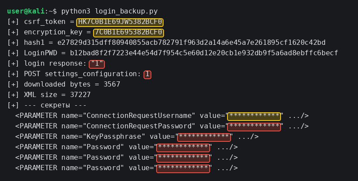Image resolution: width=358 pixels, height=181 pixels.
Task: Click the LoginPWD hex string
Action: click(204, 53)
